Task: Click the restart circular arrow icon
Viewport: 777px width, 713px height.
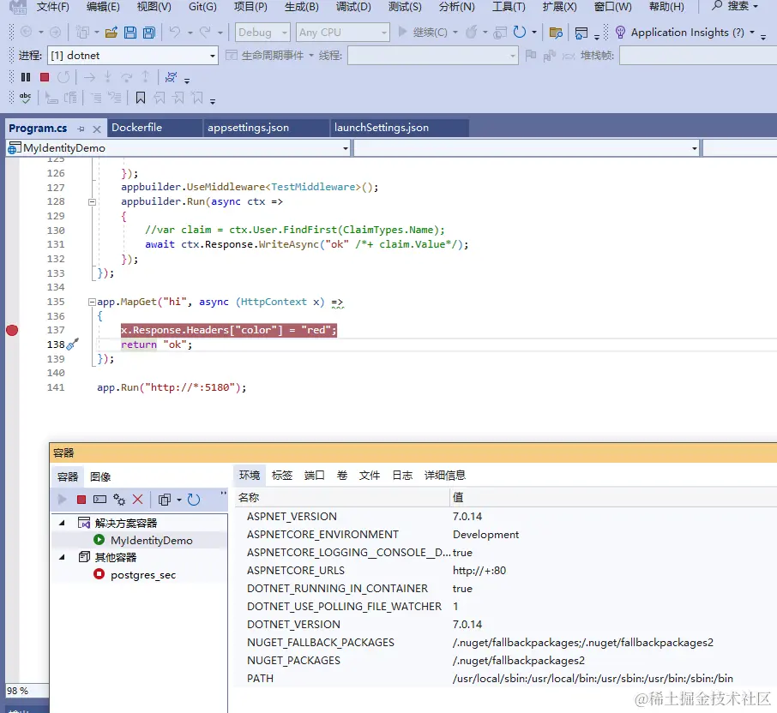Action: (x=520, y=33)
